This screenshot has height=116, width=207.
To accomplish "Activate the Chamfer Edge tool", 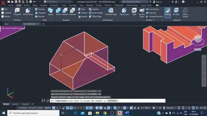I will [111, 12].
